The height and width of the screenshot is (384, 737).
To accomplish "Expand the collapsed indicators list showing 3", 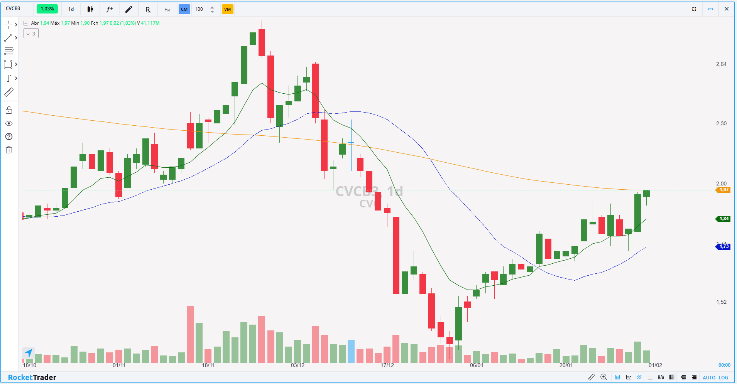I will pos(31,34).
